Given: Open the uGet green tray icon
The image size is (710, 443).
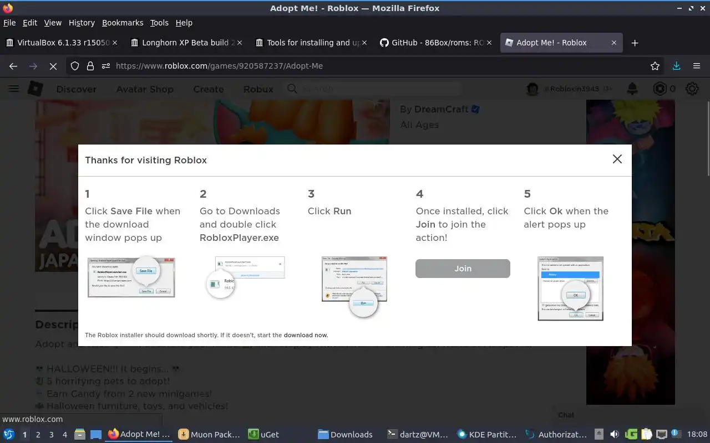Looking at the screenshot, I should (x=631, y=435).
